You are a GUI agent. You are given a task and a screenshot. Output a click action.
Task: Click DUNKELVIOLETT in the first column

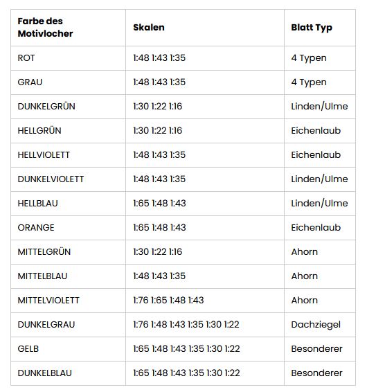51,179
